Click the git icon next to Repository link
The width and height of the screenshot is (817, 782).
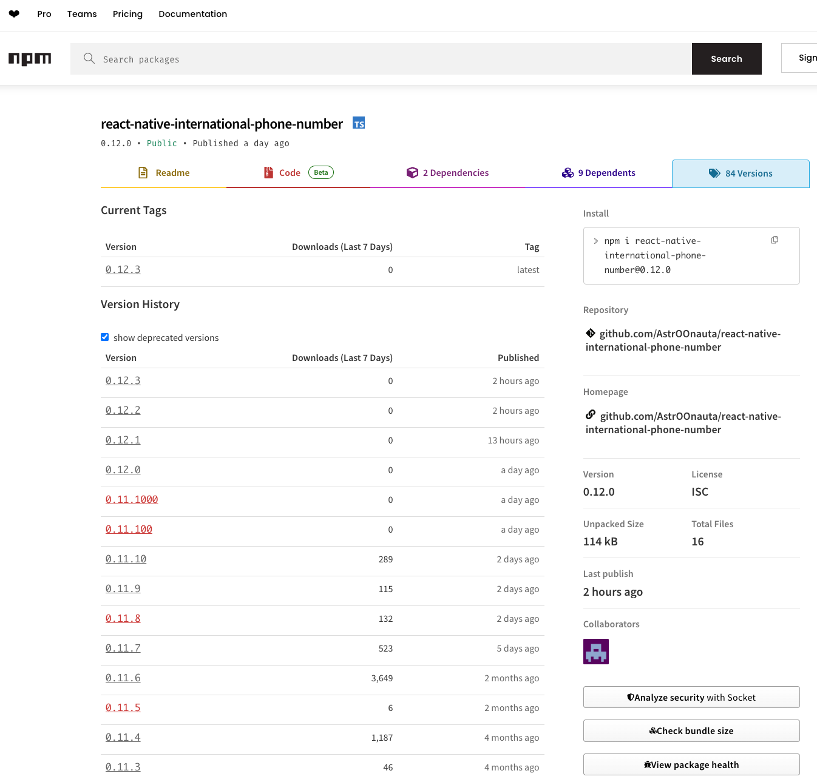point(591,333)
